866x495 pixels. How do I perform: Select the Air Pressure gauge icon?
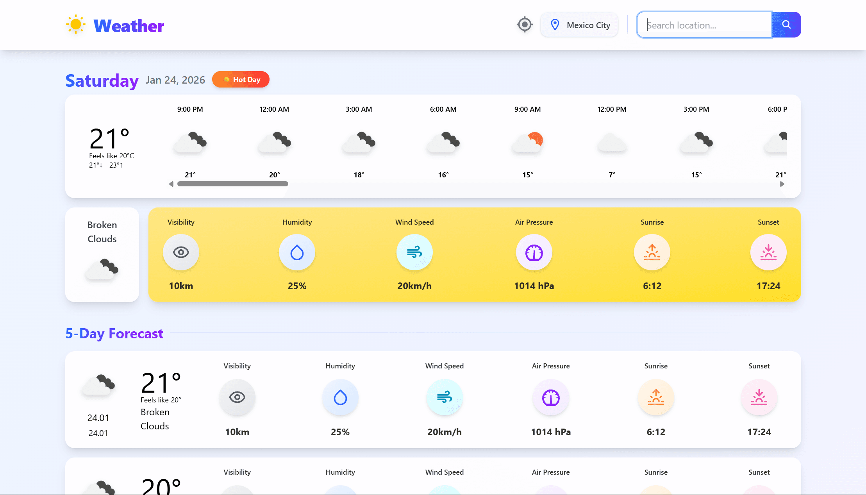[x=534, y=252]
